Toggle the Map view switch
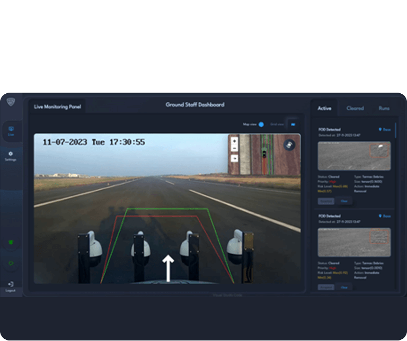 [261, 124]
